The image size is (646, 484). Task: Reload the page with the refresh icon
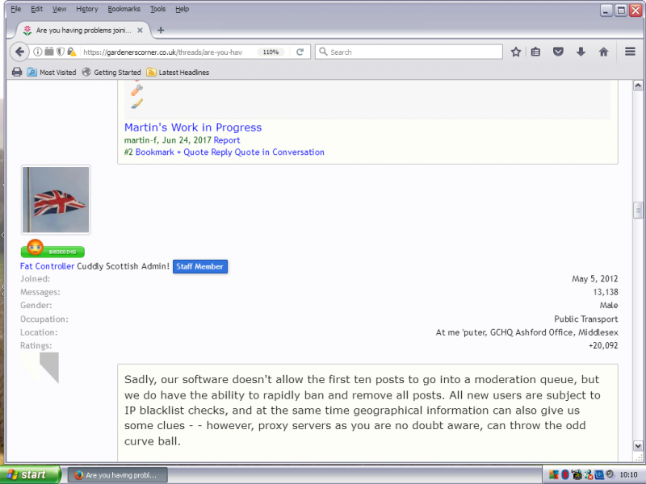pyautogui.click(x=300, y=52)
